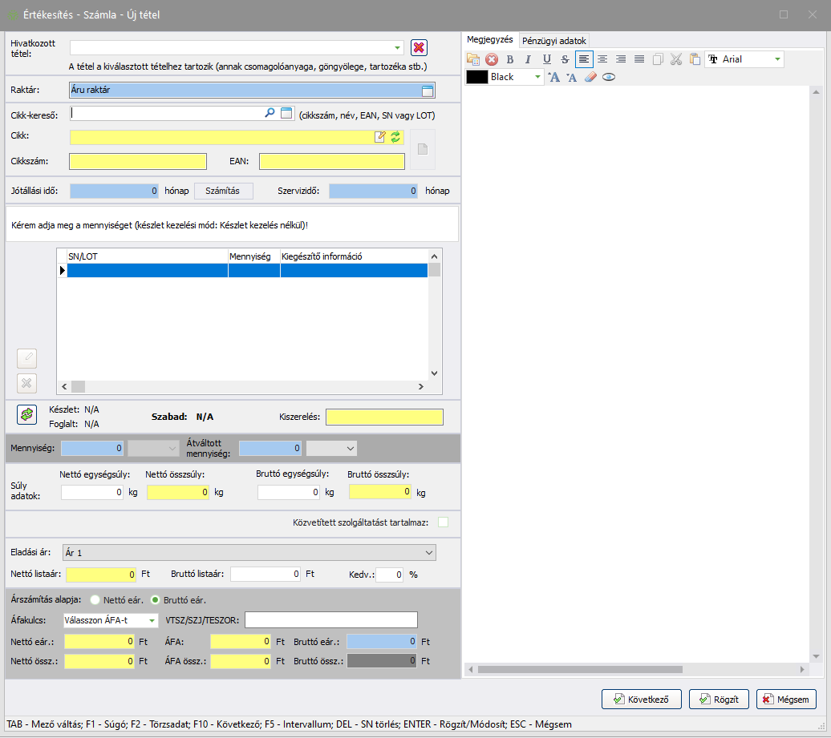Clear referenced item with red X button
Viewport: 831px width, 738px height.
tap(419, 48)
